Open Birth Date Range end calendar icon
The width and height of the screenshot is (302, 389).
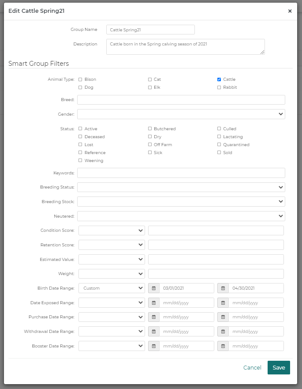[223, 288]
